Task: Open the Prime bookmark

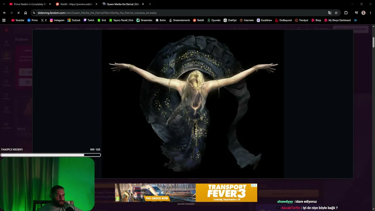Action: coord(33,20)
